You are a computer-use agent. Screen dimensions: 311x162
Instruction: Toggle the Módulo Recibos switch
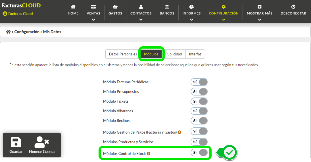[199, 121]
